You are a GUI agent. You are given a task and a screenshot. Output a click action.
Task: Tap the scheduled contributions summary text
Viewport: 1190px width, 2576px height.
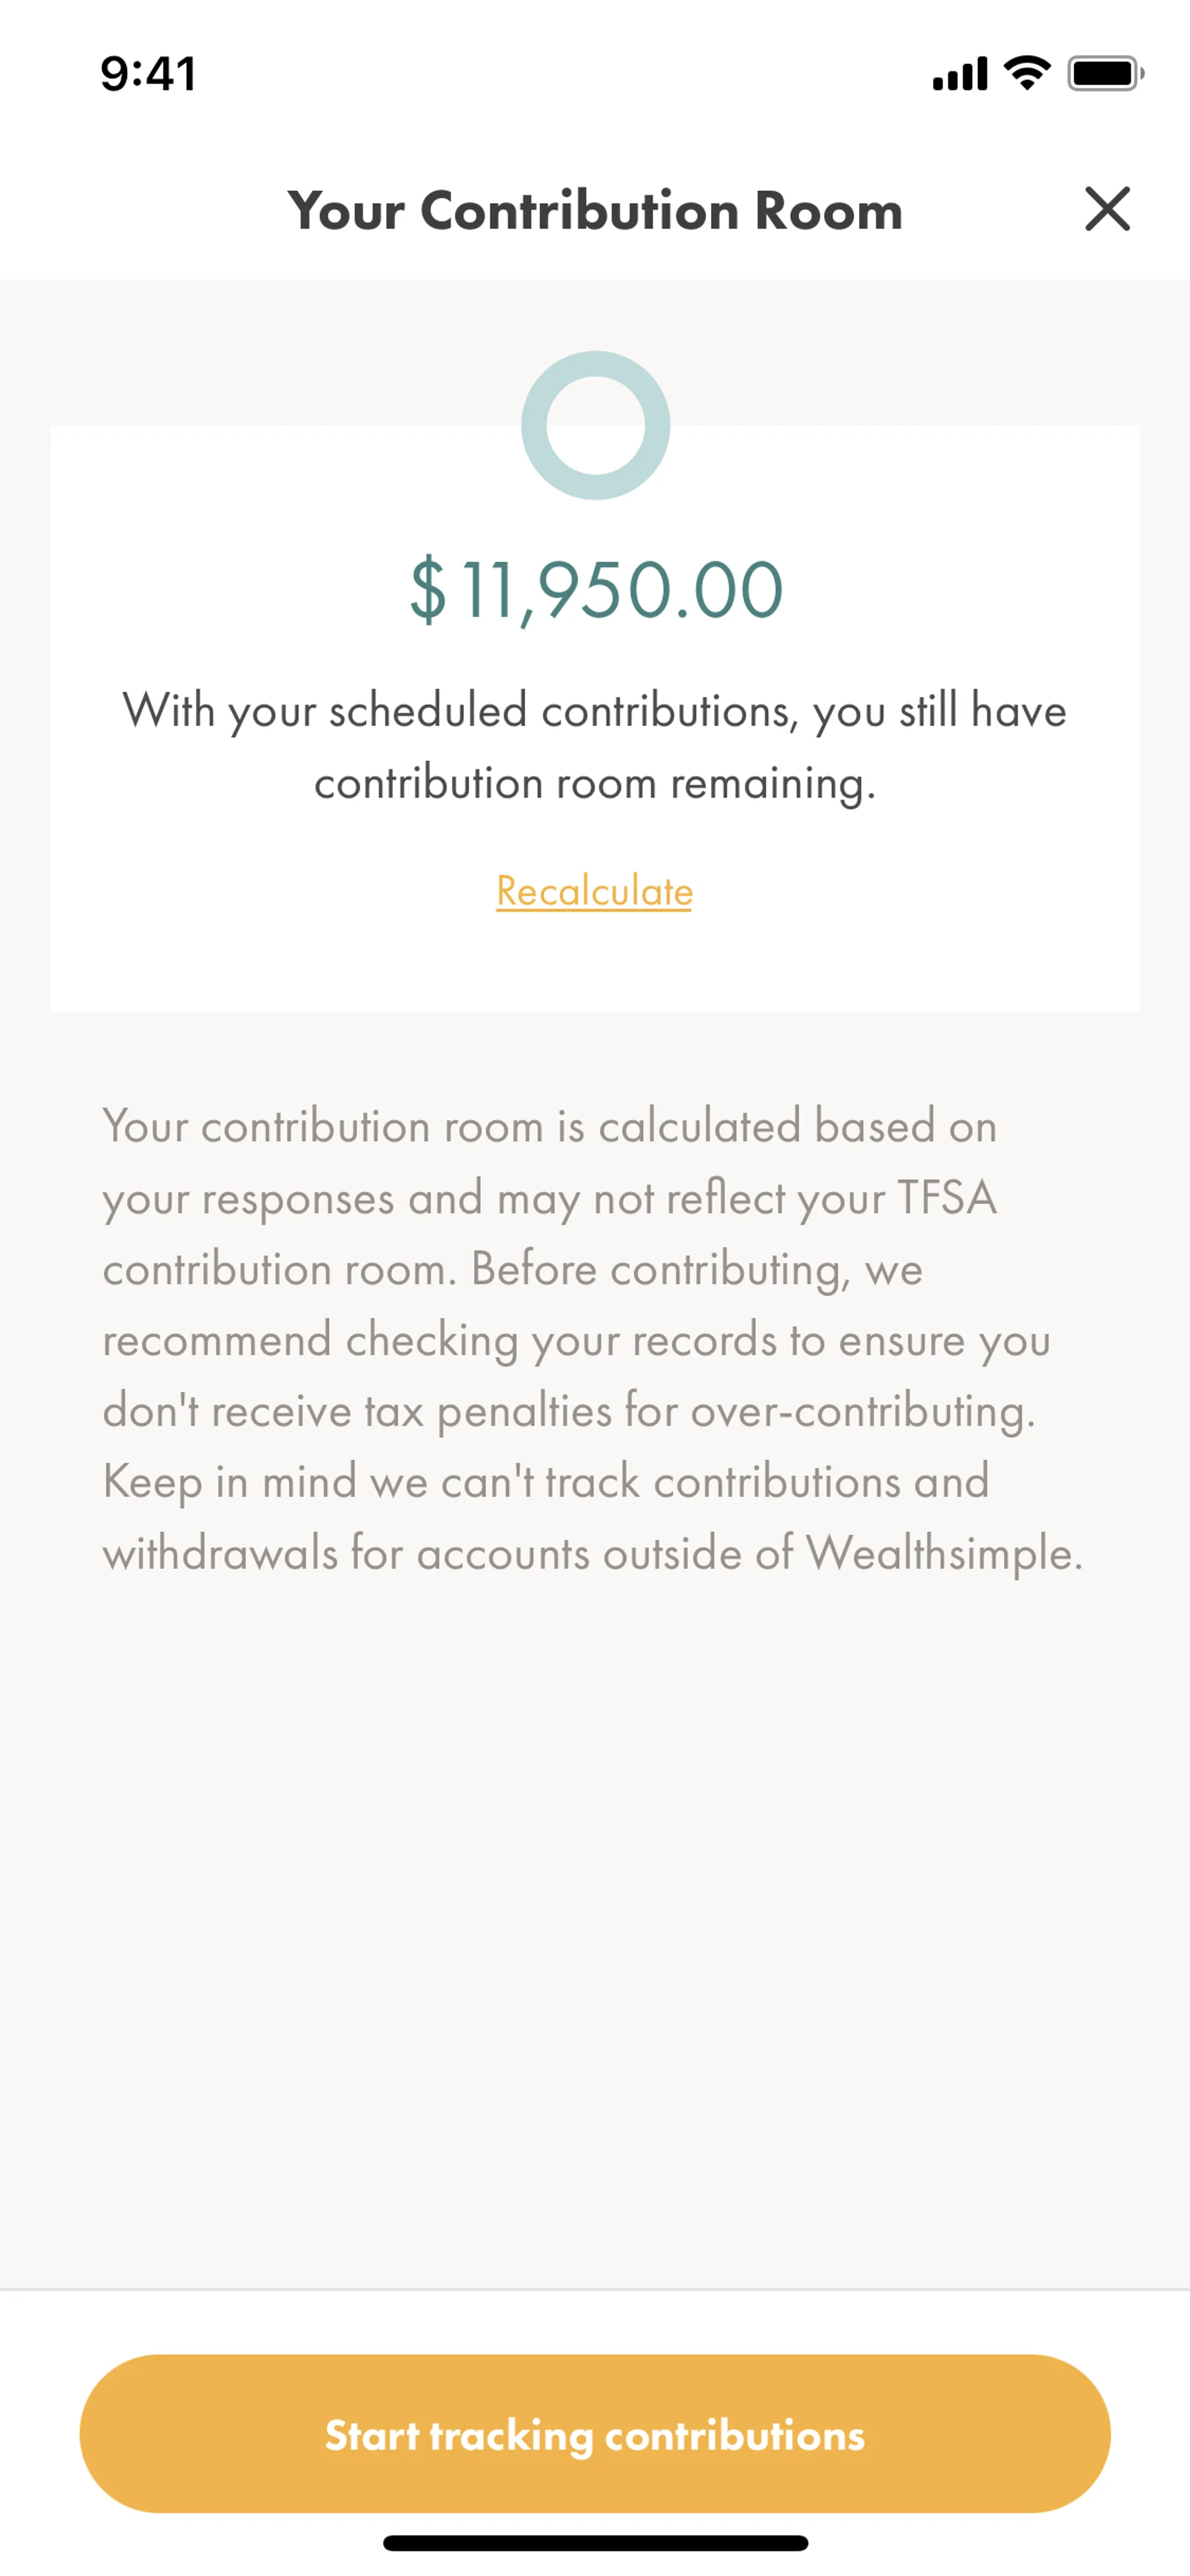click(594, 711)
